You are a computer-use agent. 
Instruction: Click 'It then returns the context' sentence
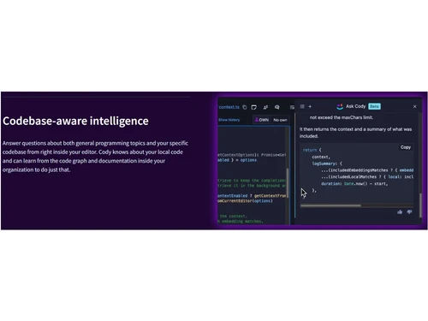click(x=355, y=133)
